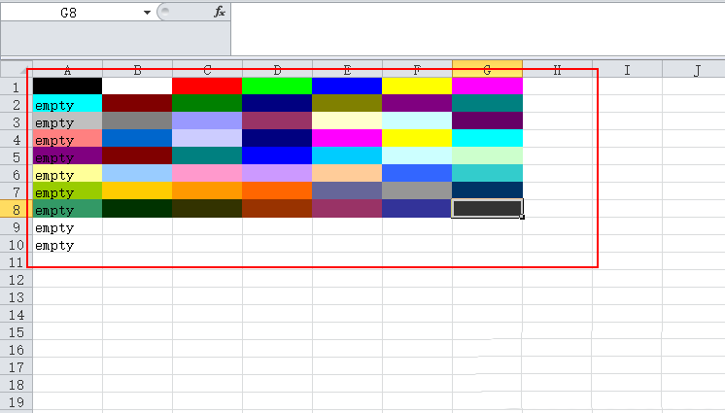Select column F header

tap(417, 70)
